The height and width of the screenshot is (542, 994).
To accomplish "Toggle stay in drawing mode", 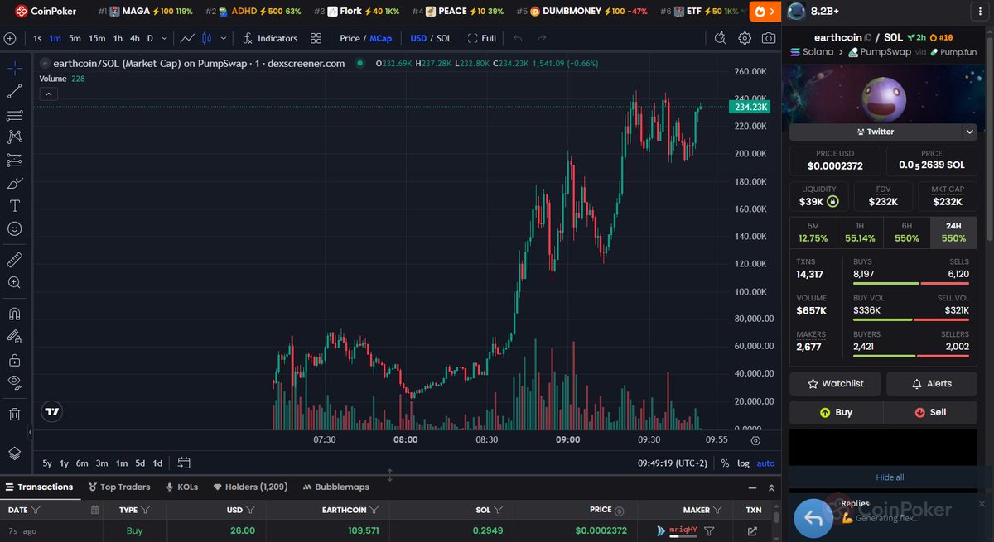I will tap(14, 337).
